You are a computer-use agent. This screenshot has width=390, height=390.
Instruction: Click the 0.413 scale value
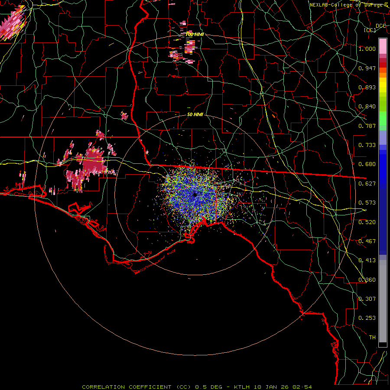tap(367, 260)
